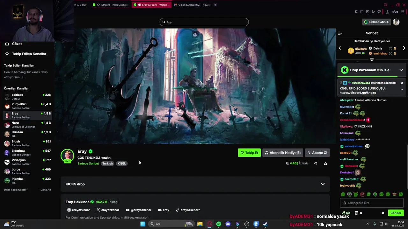Switch to Gelen Kutusu Gmail tab
Image resolution: width=408 pixels, height=229 pixels.
[x=192, y=5]
